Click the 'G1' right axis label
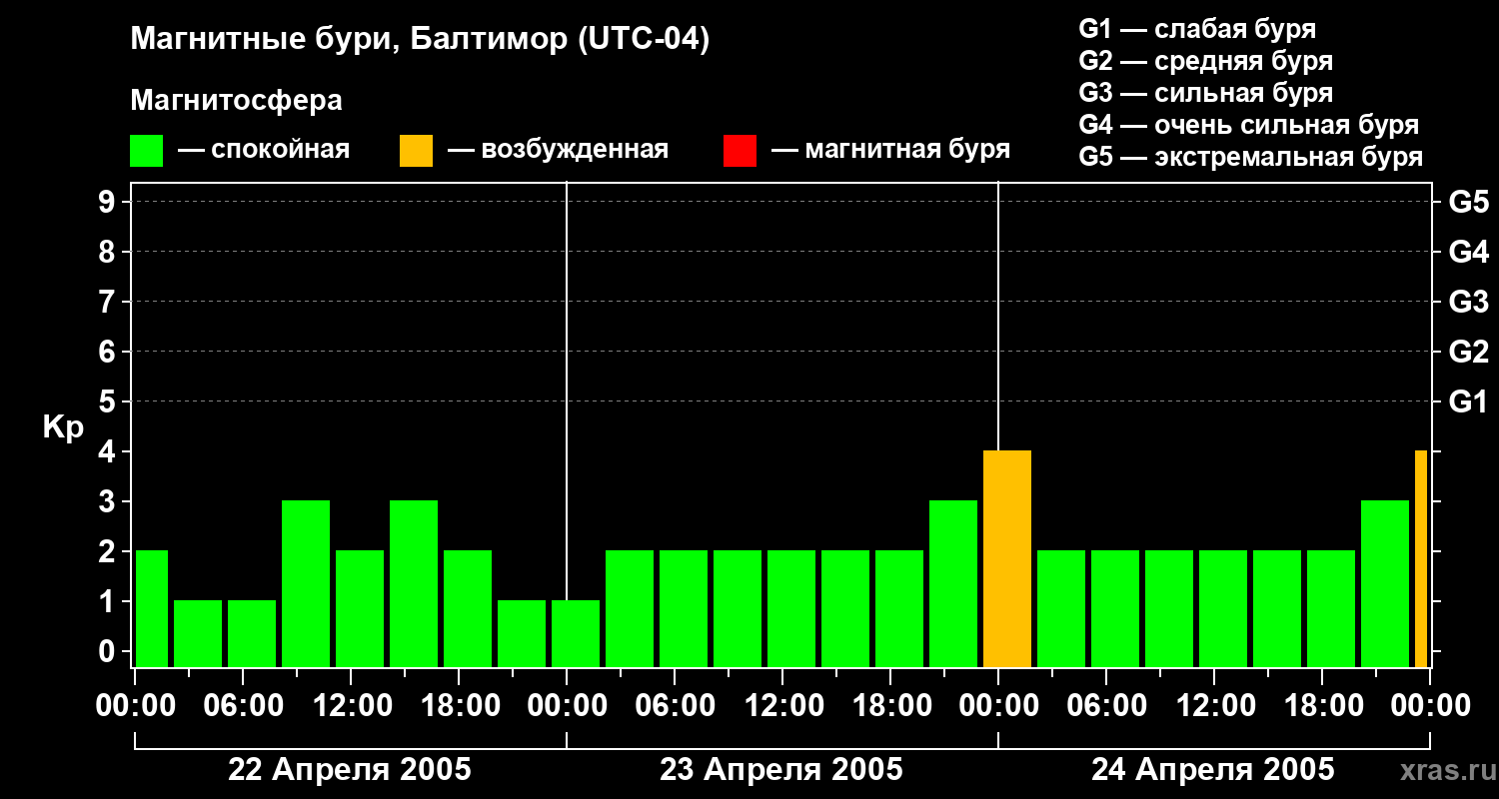Viewport: 1499px width, 799px height. 1468,401
